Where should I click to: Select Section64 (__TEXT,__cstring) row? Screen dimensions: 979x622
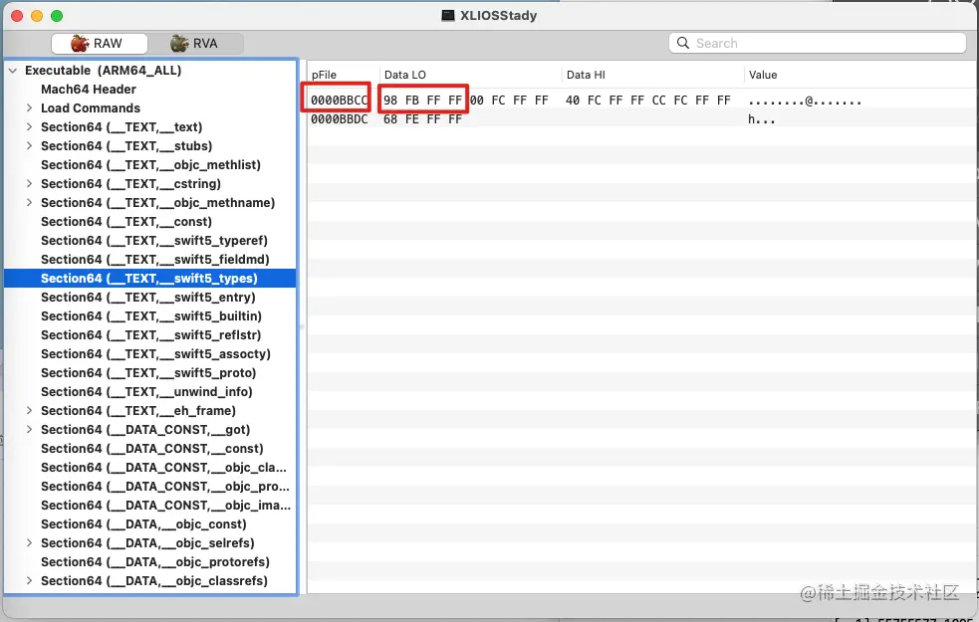[x=150, y=183]
